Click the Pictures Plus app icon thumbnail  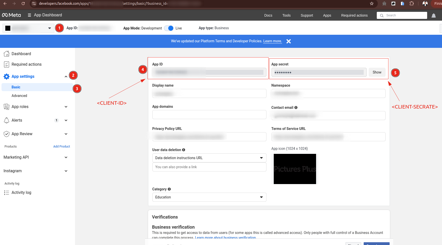295,169
